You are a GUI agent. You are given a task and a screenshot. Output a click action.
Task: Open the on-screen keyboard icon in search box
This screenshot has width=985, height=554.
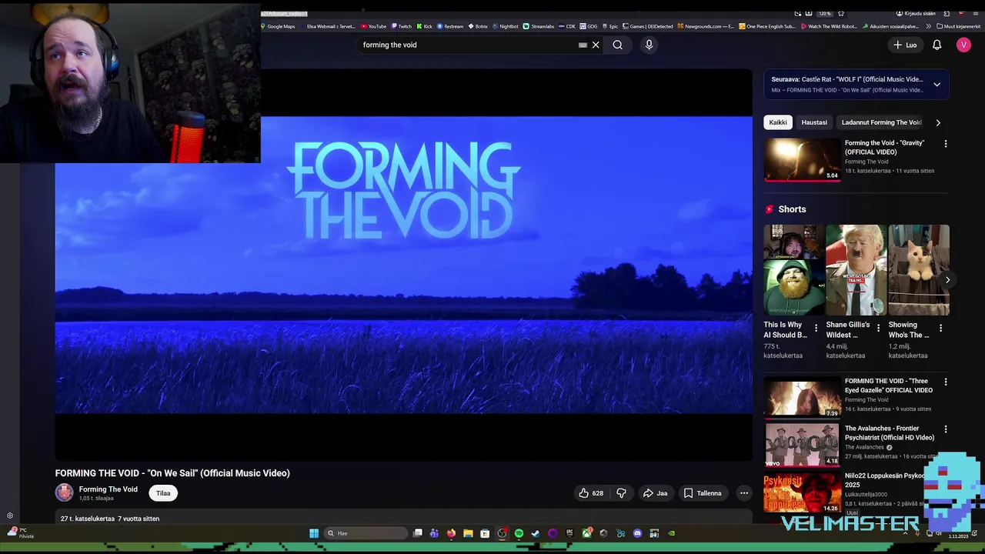click(x=583, y=45)
